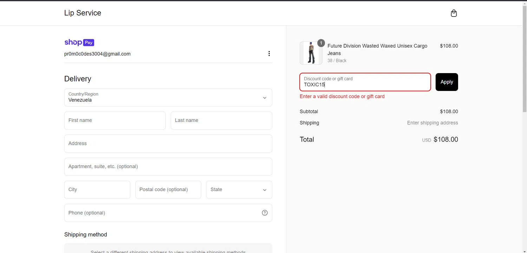
Task: Open the Country/Region dropdown showing Venezuela
Action: (168, 97)
